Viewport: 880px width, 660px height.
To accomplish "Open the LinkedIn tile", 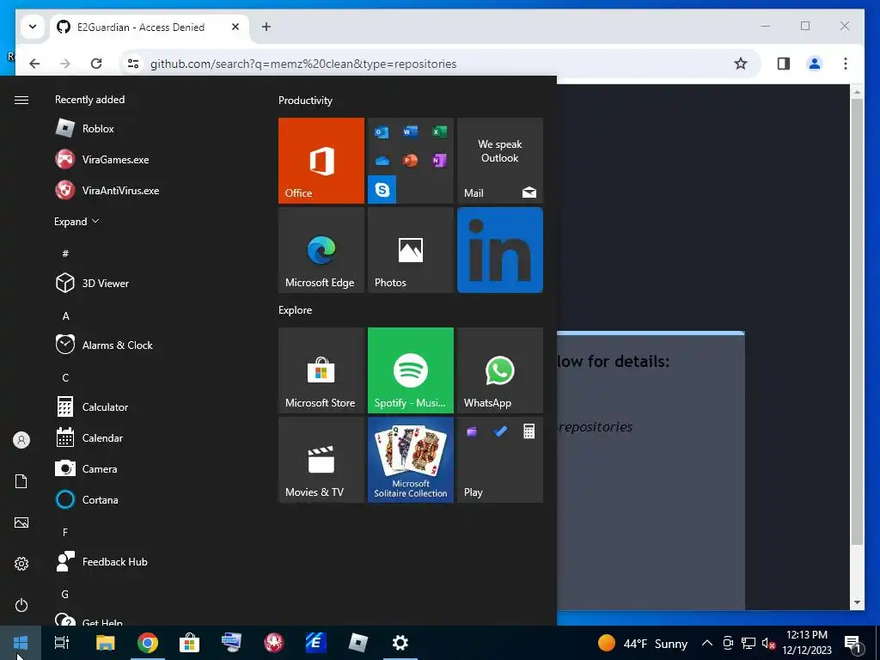I will click(x=500, y=250).
